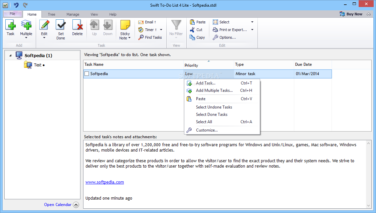Click the No Filter funnel icon
Image resolution: width=376 pixels, height=213 pixels.
click(x=176, y=25)
